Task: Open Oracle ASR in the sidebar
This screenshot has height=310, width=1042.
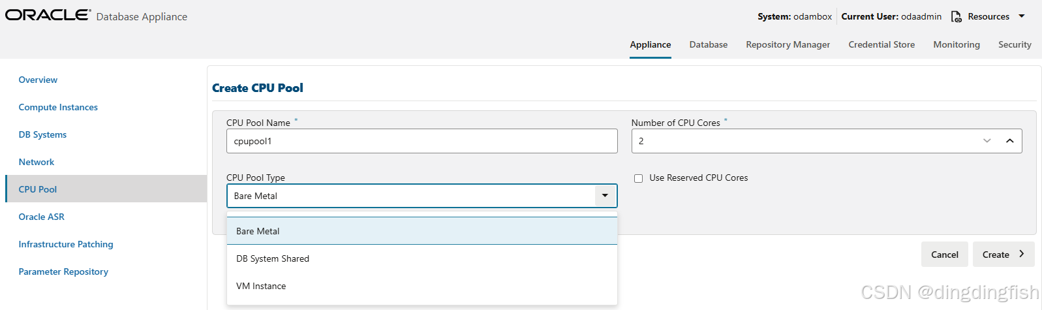Action: pyautogui.click(x=42, y=217)
